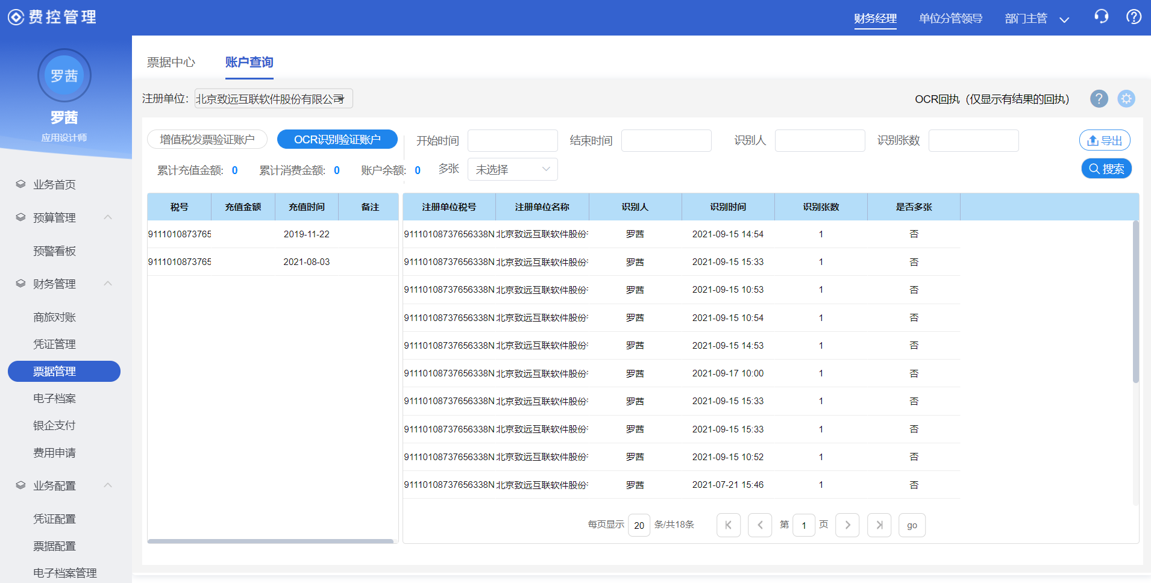The width and height of the screenshot is (1151, 583).
Task: Switch role to 单位分管领导
Action: [950, 19]
